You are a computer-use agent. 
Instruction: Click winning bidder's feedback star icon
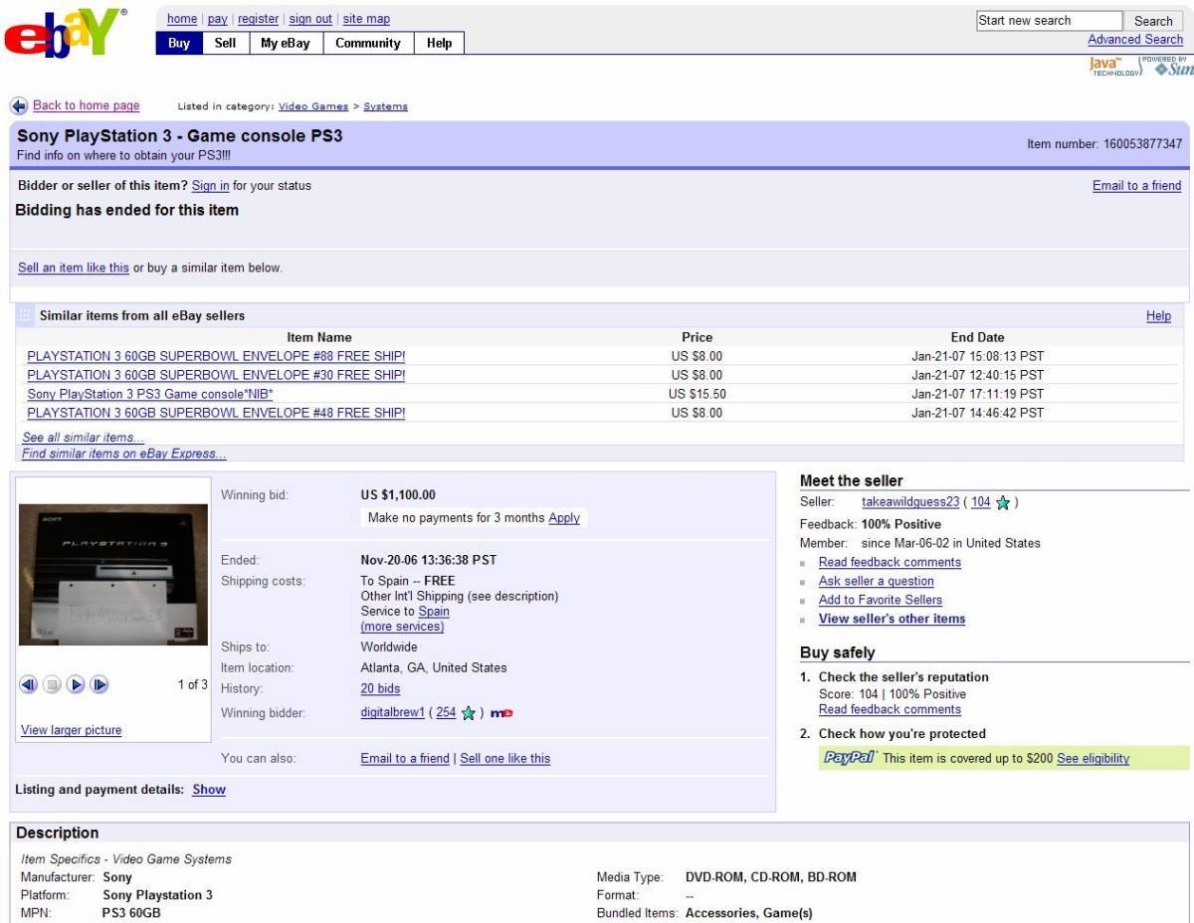click(x=469, y=714)
